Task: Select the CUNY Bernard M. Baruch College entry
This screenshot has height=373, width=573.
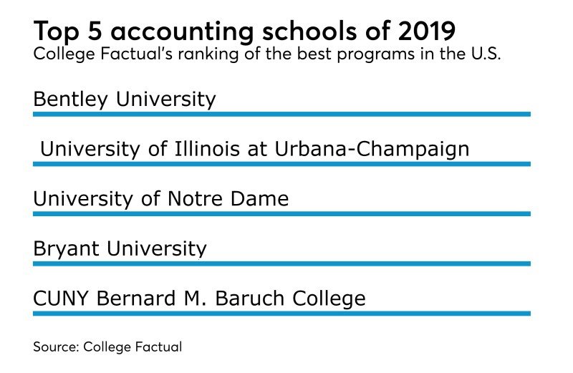Action: (199, 298)
